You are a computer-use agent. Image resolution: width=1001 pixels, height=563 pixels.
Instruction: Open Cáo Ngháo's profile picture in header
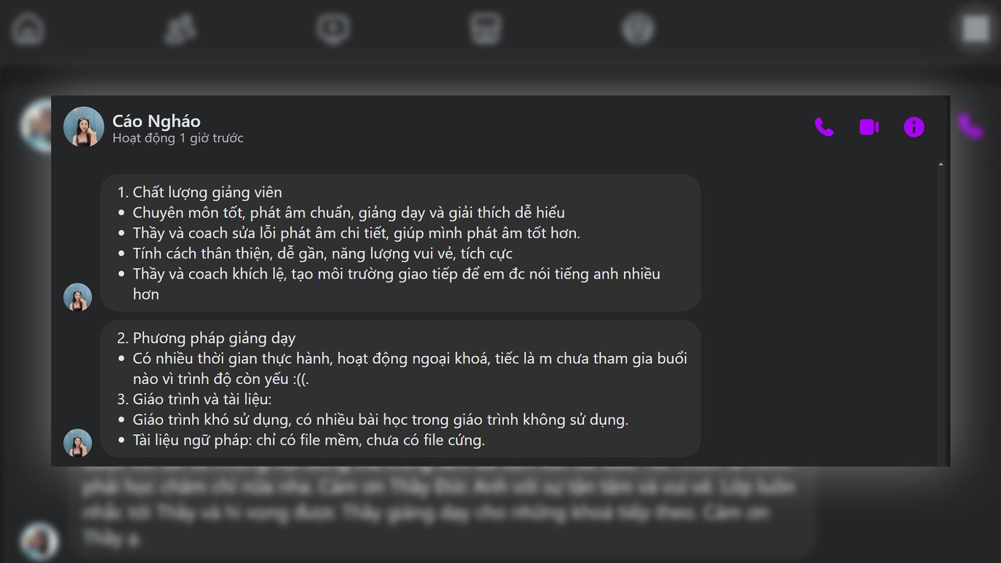click(x=83, y=127)
